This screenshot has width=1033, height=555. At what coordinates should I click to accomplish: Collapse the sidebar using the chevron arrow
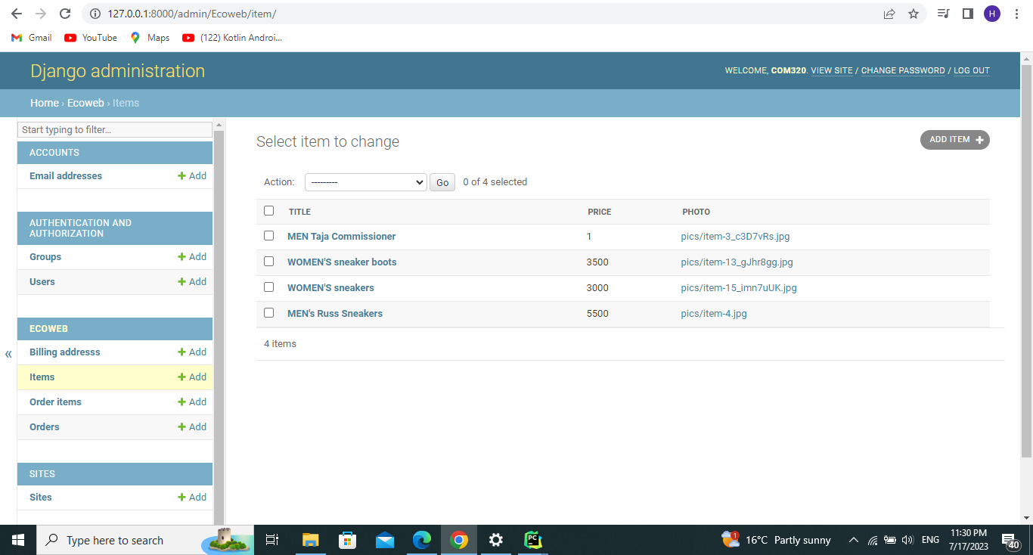click(8, 353)
